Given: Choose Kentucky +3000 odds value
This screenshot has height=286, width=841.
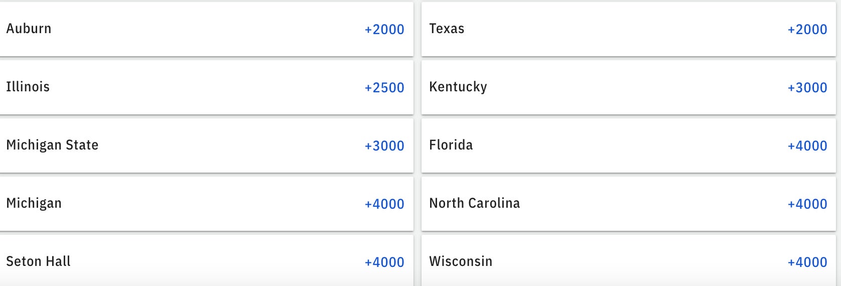Looking at the screenshot, I should (x=807, y=88).
